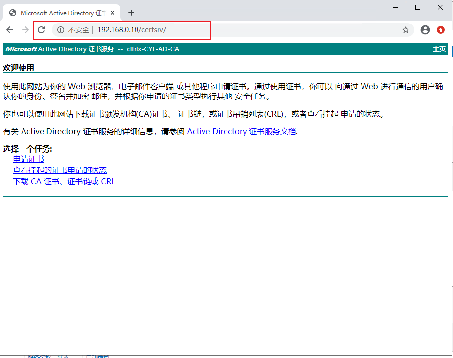Bookmark this page with the star

pos(406,30)
